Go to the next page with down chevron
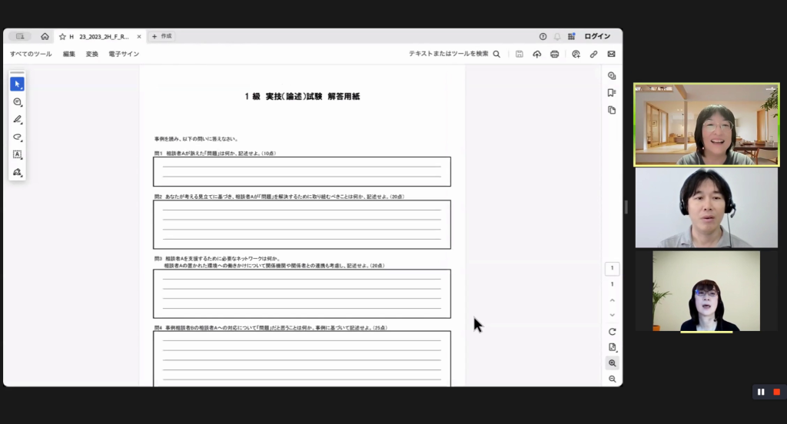The height and width of the screenshot is (424, 787). pos(612,315)
